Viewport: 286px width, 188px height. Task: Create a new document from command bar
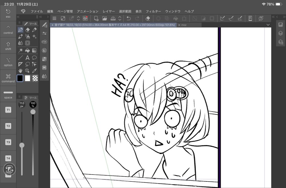pos(96,18)
